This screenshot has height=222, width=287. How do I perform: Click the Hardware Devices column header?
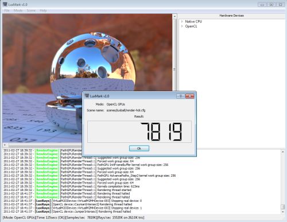(231, 15)
